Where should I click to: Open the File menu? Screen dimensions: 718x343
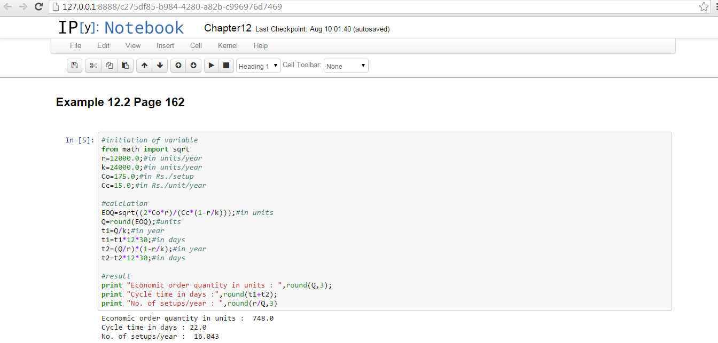coord(75,45)
